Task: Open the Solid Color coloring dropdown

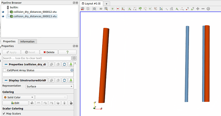Action: [18, 97]
